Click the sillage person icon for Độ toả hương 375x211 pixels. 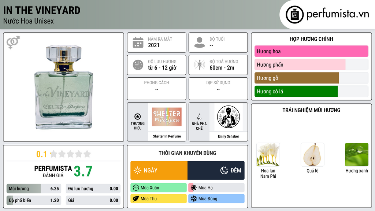[200, 65]
